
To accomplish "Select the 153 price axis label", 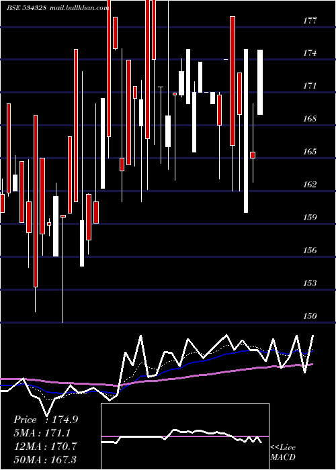I will pyautogui.click(x=310, y=283).
